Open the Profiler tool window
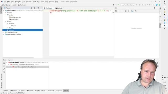Screen dimensions: 168x94 [x=22, y=91]
